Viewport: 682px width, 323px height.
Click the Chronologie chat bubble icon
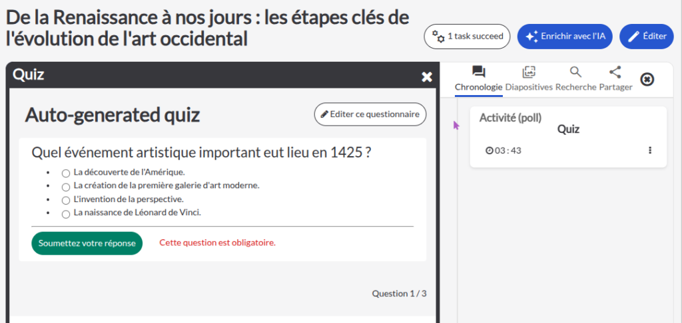[478, 72]
